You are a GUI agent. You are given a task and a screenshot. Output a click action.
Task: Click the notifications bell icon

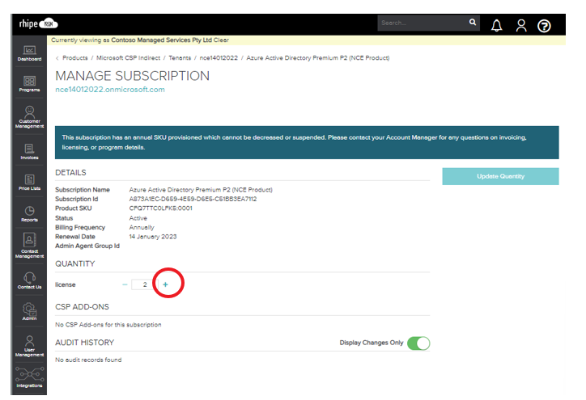coord(496,25)
